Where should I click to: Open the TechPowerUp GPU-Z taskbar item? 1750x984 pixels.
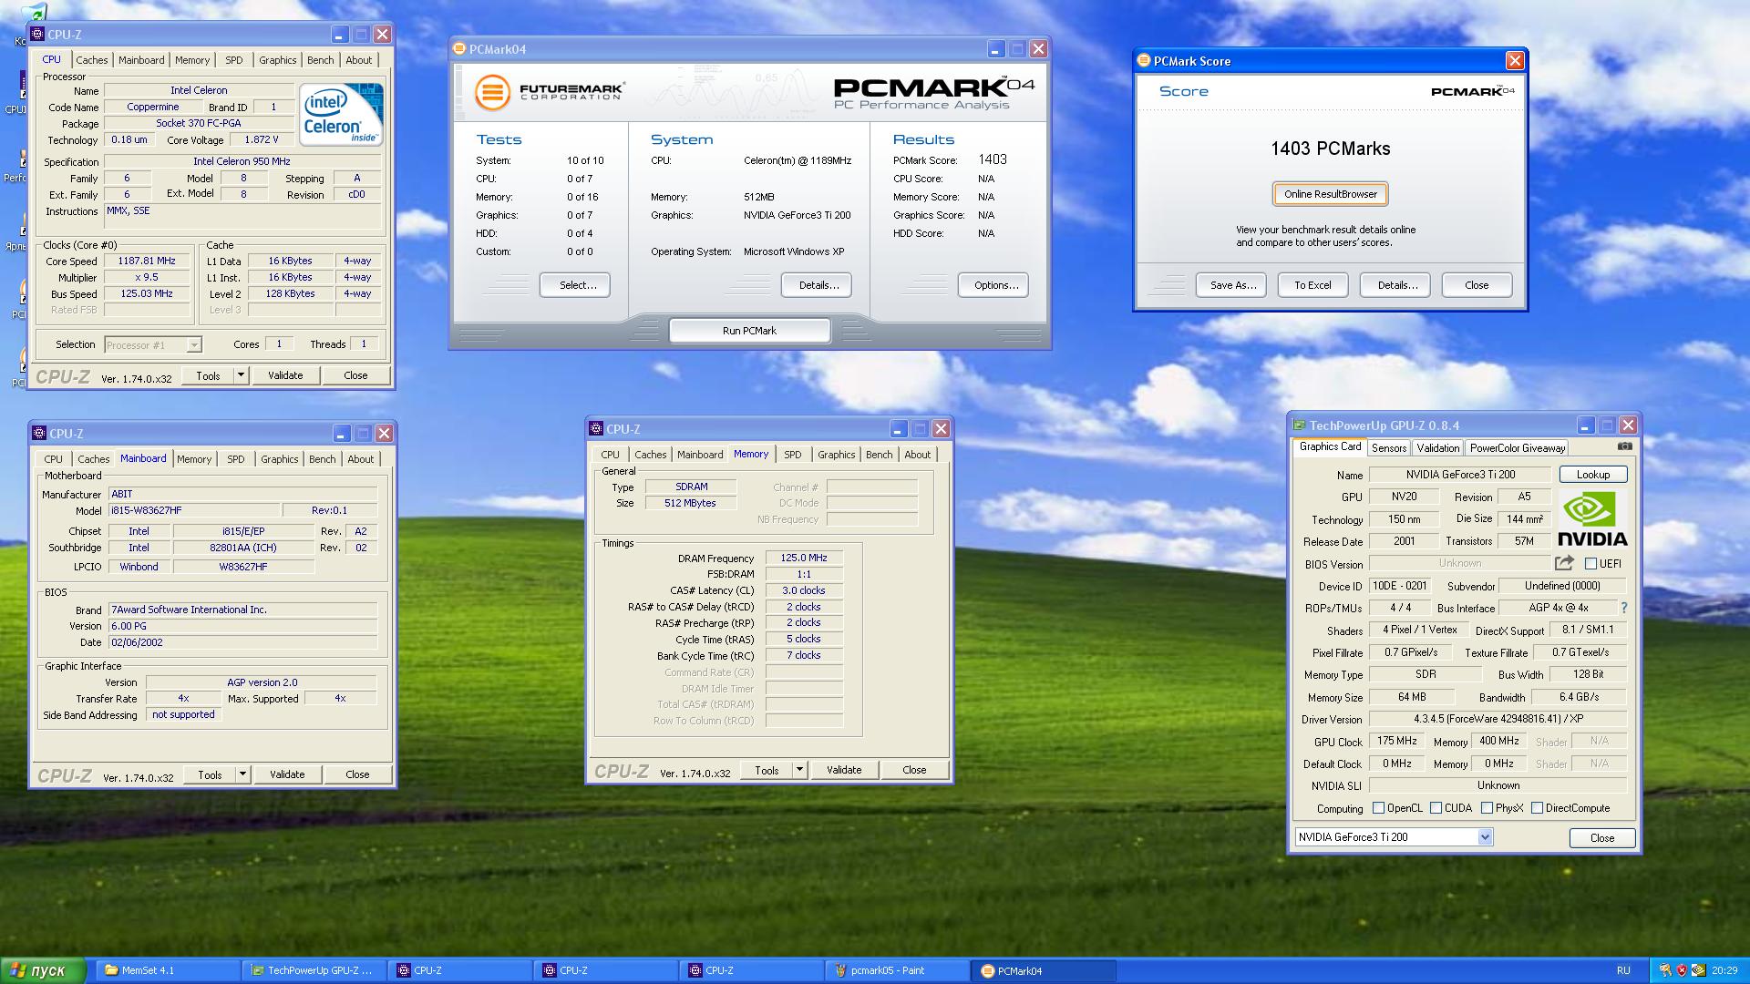point(314,970)
